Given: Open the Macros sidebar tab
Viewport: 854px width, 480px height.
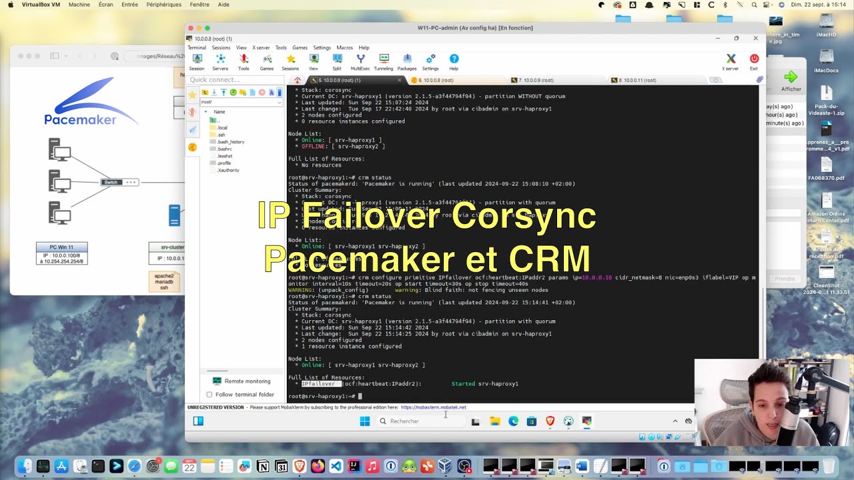Looking at the screenshot, I should tap(192, 130).
